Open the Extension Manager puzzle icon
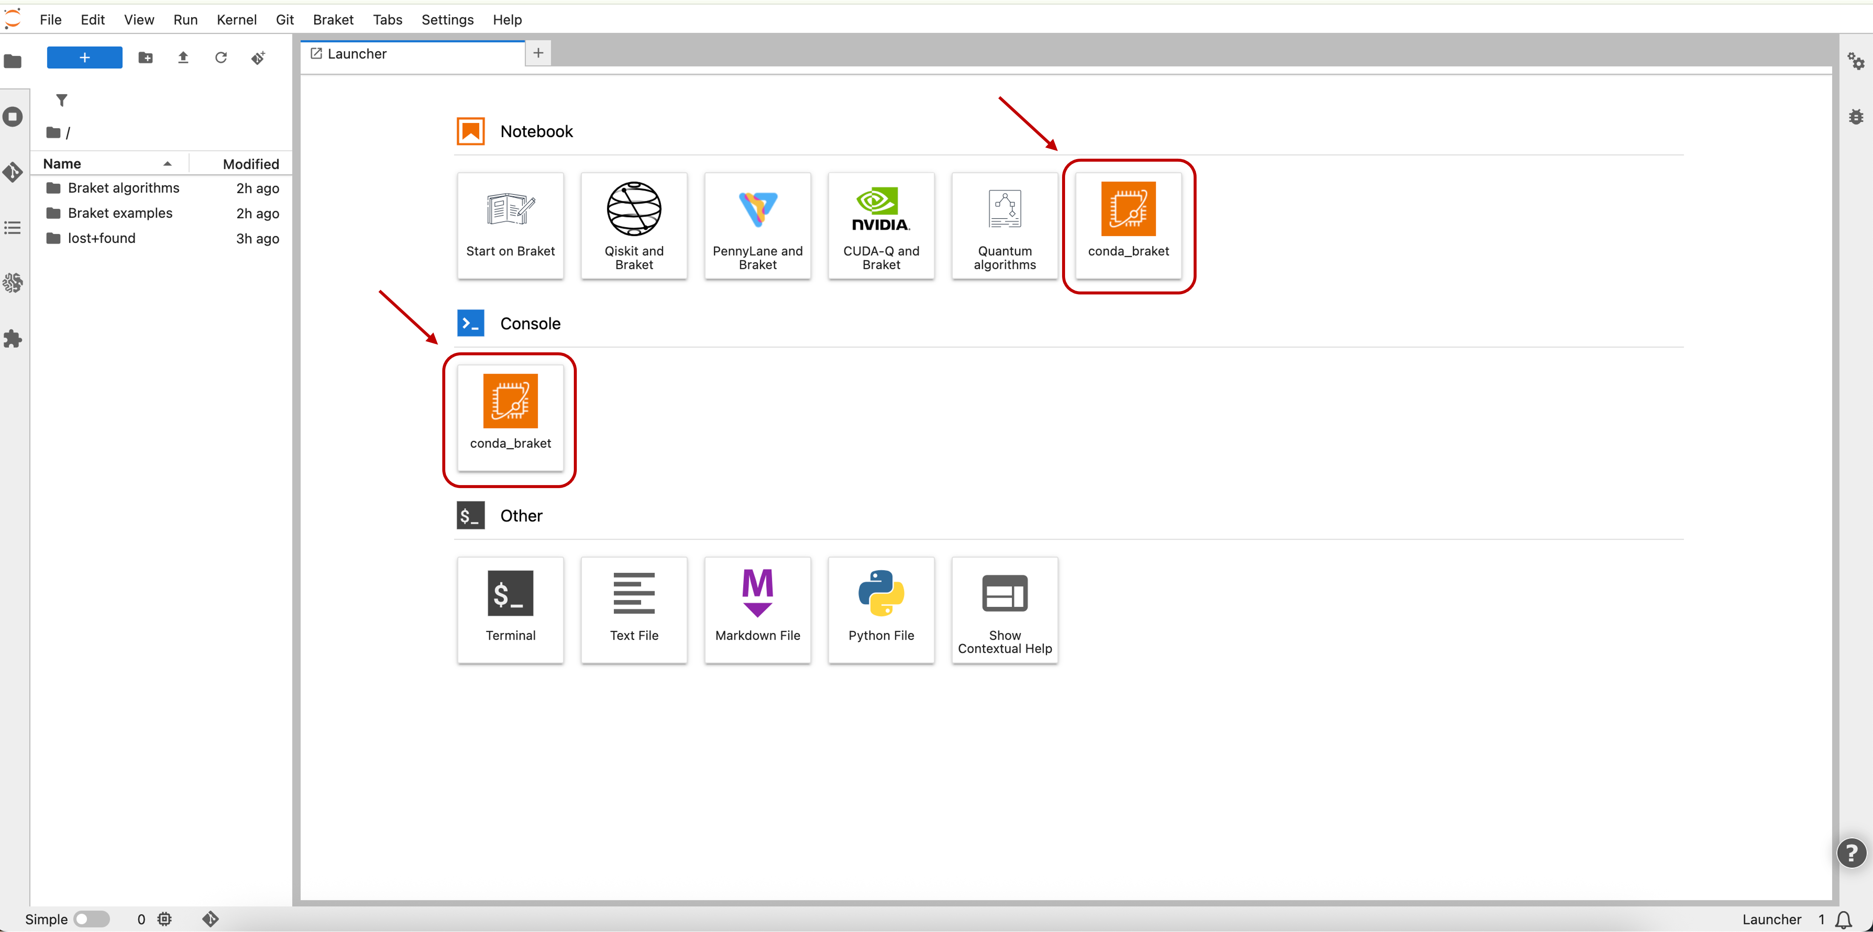The width and height of the screenshot is (1873, 932). [x=13, y=339]
